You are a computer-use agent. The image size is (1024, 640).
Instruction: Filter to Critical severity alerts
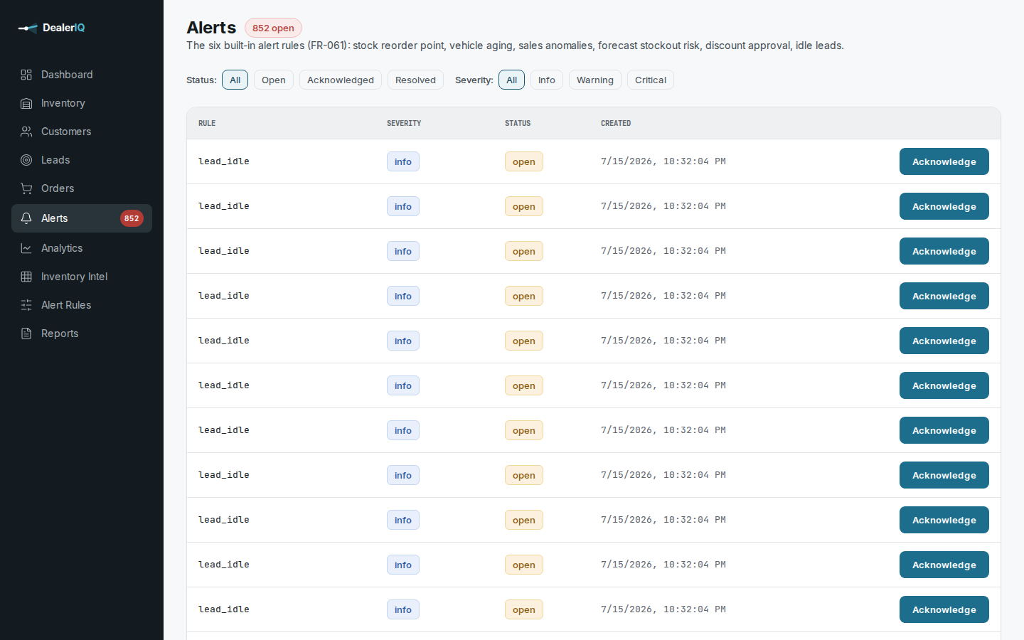pos(651,80)
